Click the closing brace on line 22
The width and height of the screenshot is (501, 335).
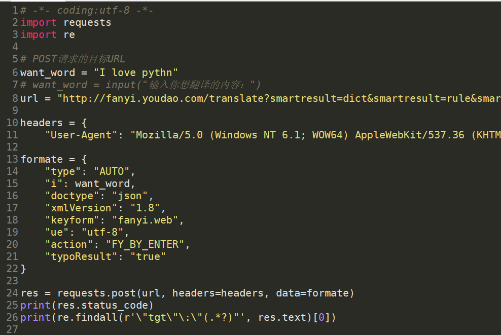(23, 269)
